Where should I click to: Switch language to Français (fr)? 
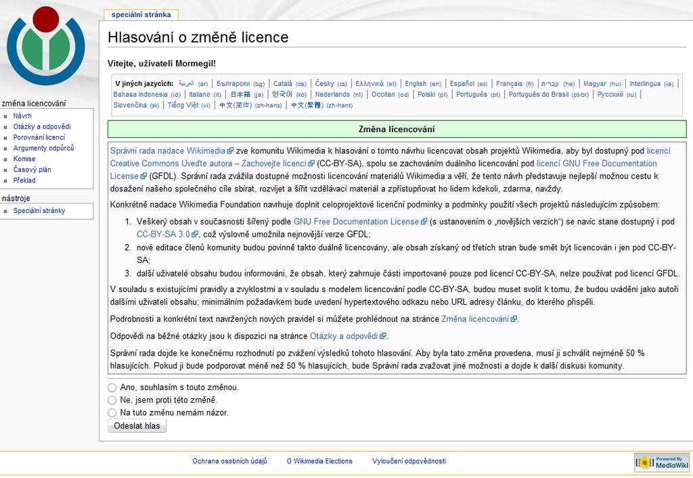(515, 83)
